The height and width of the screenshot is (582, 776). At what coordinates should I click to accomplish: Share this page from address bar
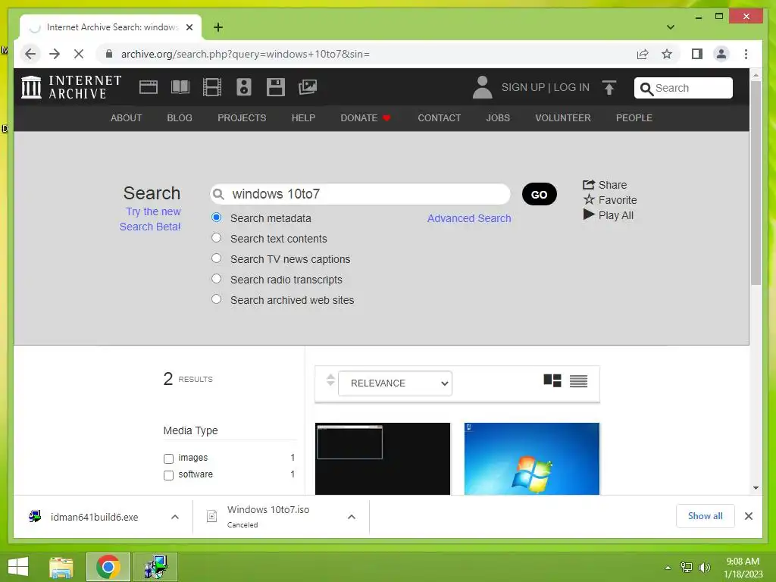[x=643, y=54]
